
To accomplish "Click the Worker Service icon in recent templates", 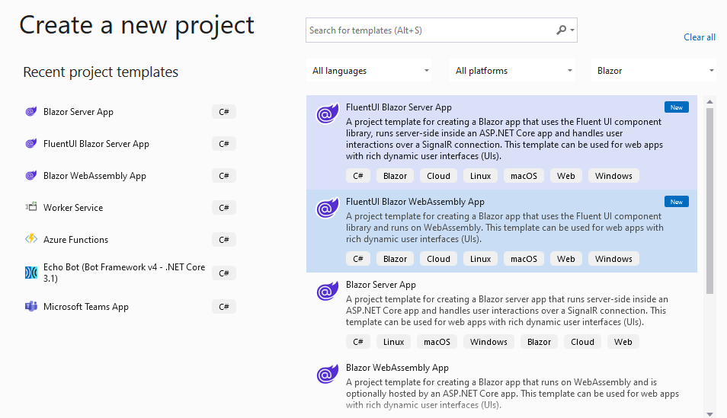I will coord(31,207).
